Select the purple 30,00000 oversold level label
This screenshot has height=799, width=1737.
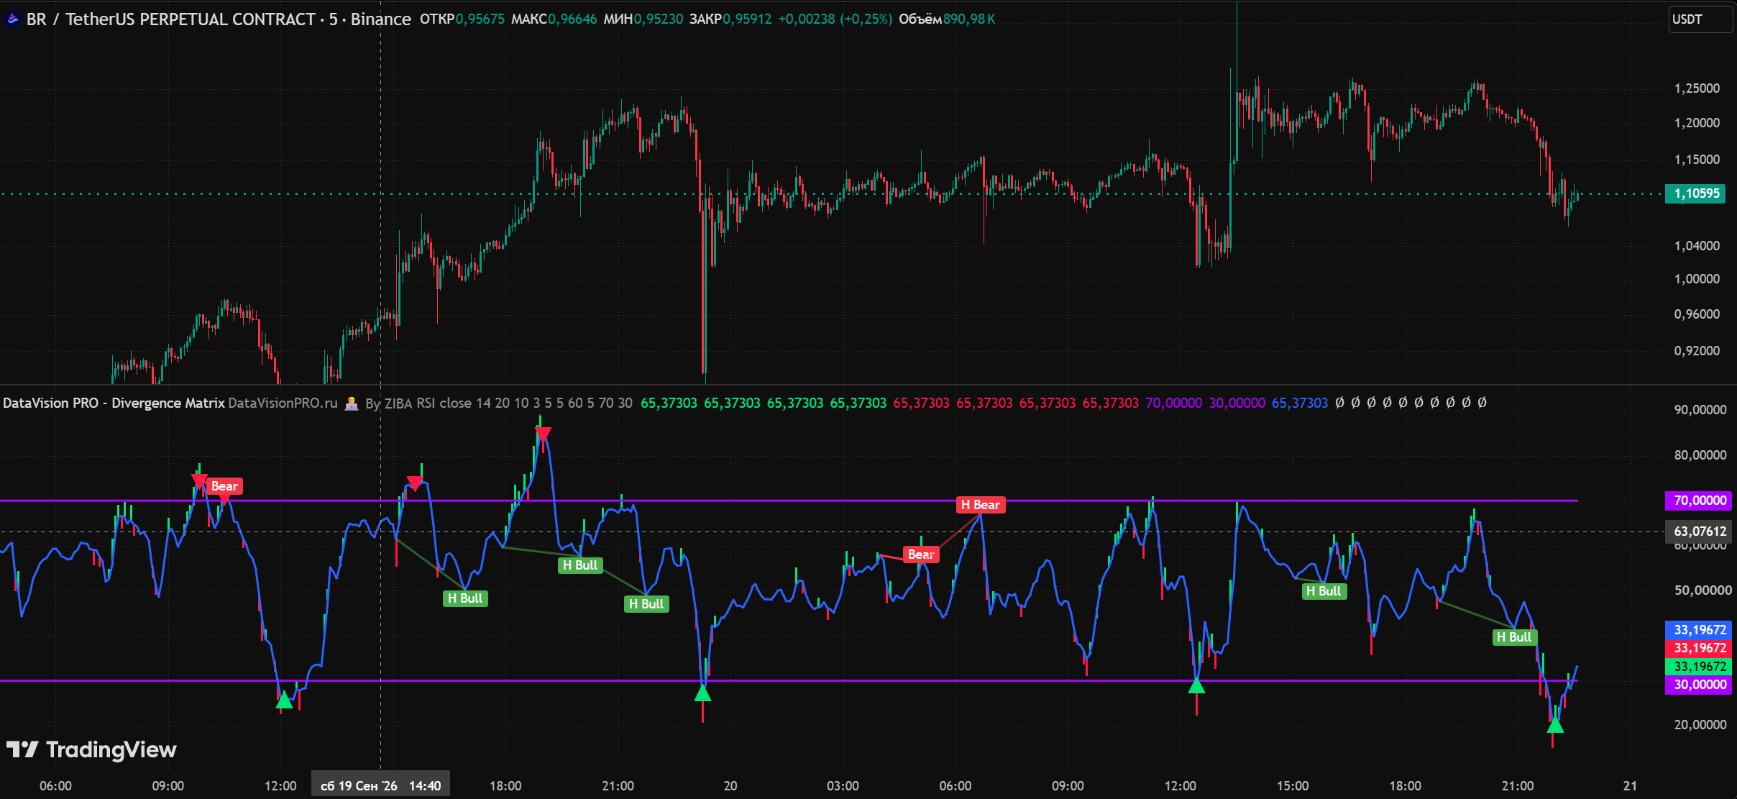pyautogui.click(x=1699, y=685)
